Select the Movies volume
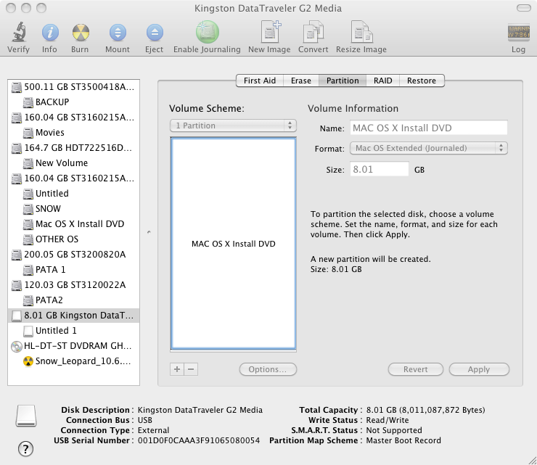The width and height of the screenshot is (537, 465). tap(73, 133)
